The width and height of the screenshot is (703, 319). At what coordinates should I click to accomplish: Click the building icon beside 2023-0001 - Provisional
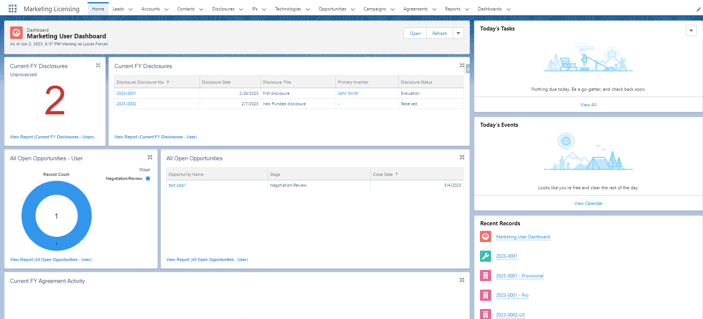coord(486,275)
